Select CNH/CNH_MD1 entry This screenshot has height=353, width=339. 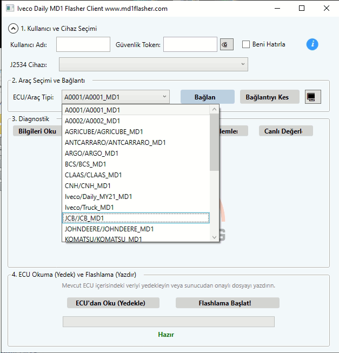coord(136,186)
